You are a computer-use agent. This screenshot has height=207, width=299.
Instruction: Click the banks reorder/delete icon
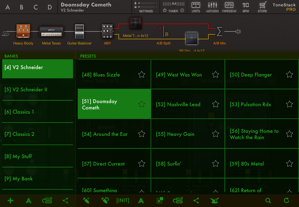[x=47, y=200]
